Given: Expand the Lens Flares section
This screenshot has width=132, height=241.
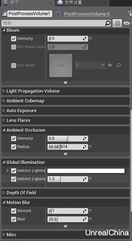Looking at the screenshot, I should tap(4, 120).
